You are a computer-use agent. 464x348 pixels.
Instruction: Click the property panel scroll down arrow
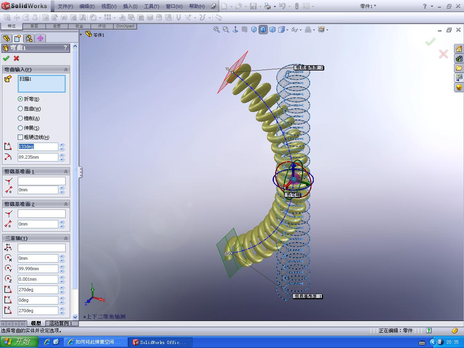75,317
